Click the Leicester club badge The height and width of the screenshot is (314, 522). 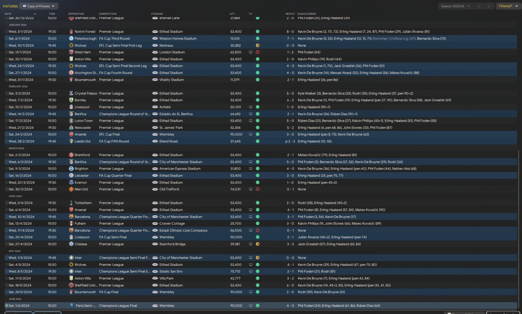(x=71, y=175)
